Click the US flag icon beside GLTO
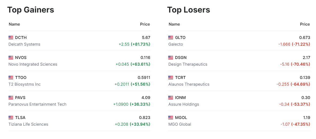The height and width of the screenshot is (139, 316). point(171,38)
